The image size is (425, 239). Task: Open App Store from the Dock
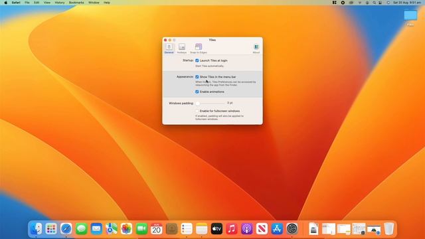click(277, 229)
